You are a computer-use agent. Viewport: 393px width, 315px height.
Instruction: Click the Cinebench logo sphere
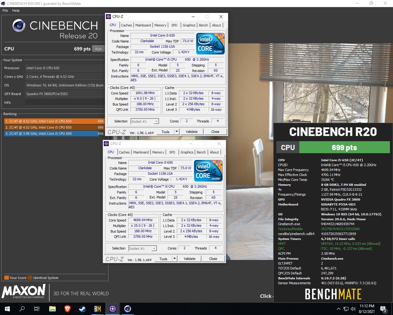tap(19, 26)
